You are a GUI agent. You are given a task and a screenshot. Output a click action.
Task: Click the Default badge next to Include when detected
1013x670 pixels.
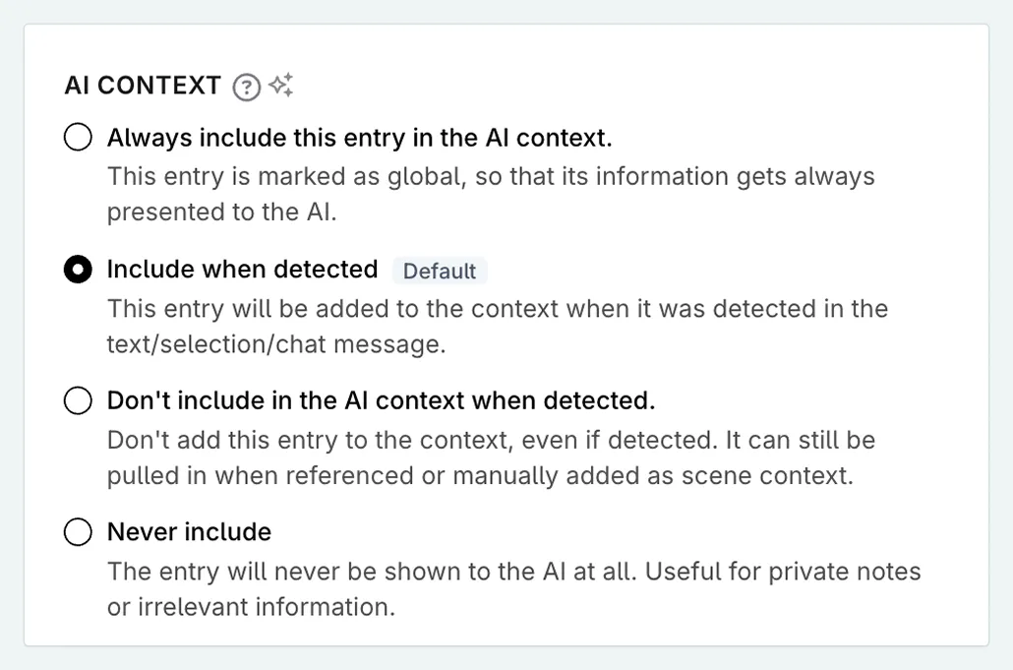click(440, 271)
